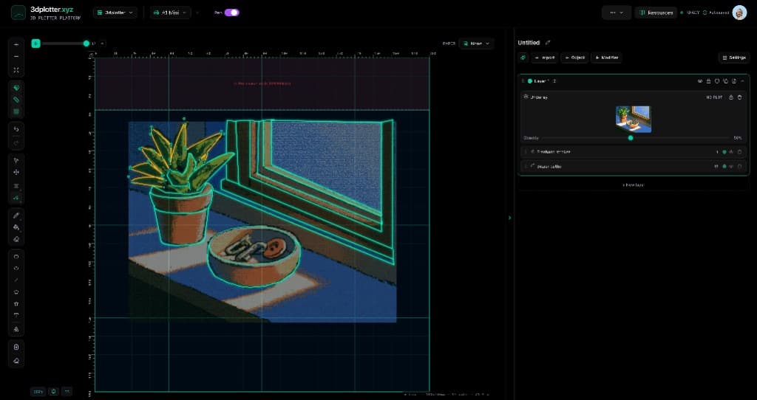Click the Object button
The image size is (757, 400).
click(574, 58)
